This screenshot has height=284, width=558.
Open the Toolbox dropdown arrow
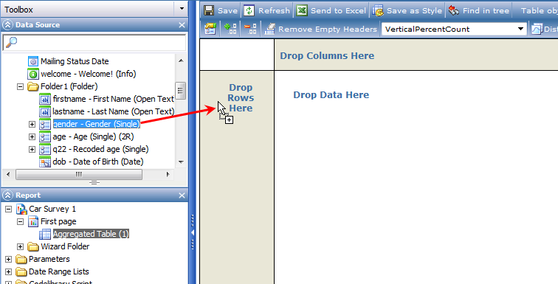182,9
